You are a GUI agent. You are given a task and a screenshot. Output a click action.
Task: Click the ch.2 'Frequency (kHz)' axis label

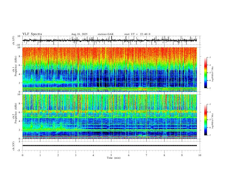pyautogui.click(x=16, y=113)
